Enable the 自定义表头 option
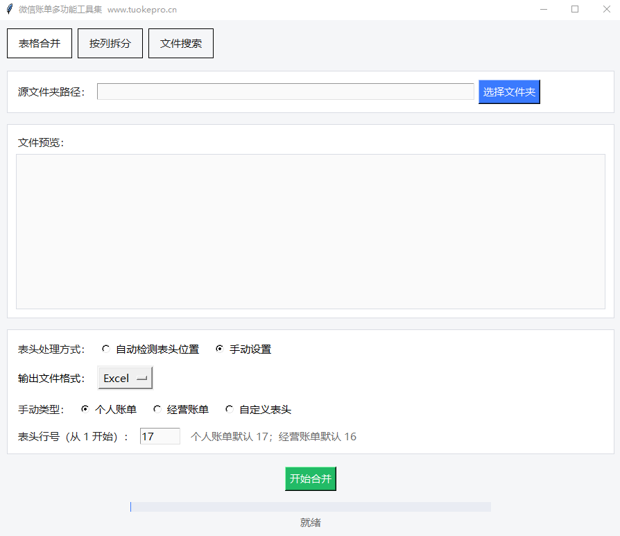 tap(230, 409)
